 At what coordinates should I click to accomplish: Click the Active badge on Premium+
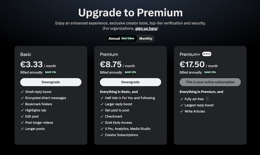pyautogui.click(x=207, y=54)
